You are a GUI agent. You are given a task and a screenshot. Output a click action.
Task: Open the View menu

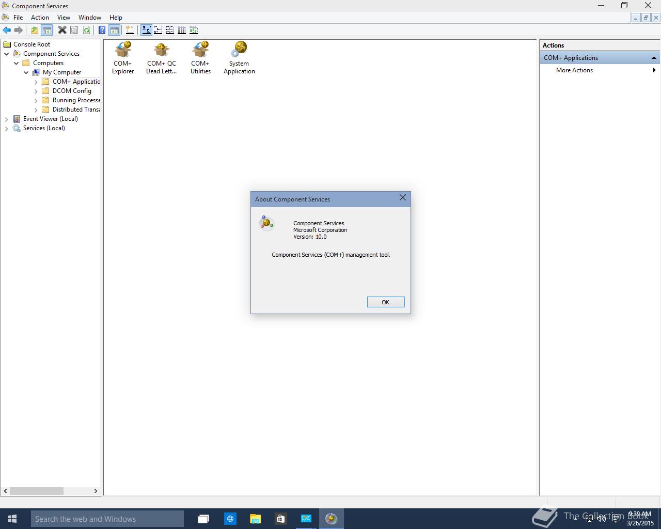tap(64, 17)
